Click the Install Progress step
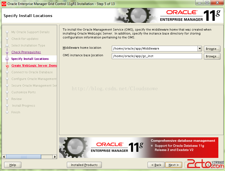The width and height of the screenshot is (225, 171). pos(24,106)
